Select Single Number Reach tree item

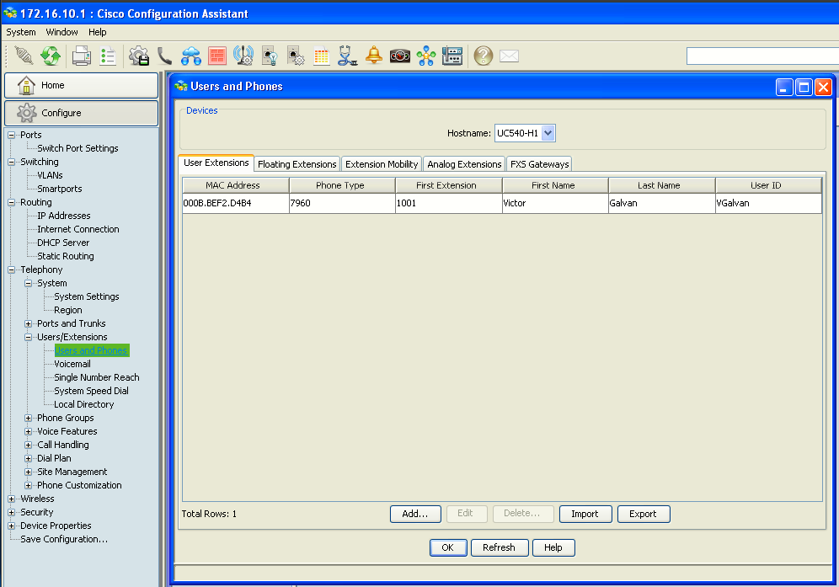click(x=97, y=377)
